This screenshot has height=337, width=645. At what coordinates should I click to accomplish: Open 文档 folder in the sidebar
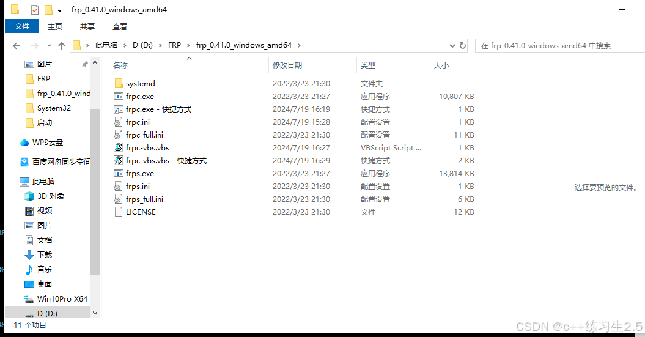click(39, 240)
